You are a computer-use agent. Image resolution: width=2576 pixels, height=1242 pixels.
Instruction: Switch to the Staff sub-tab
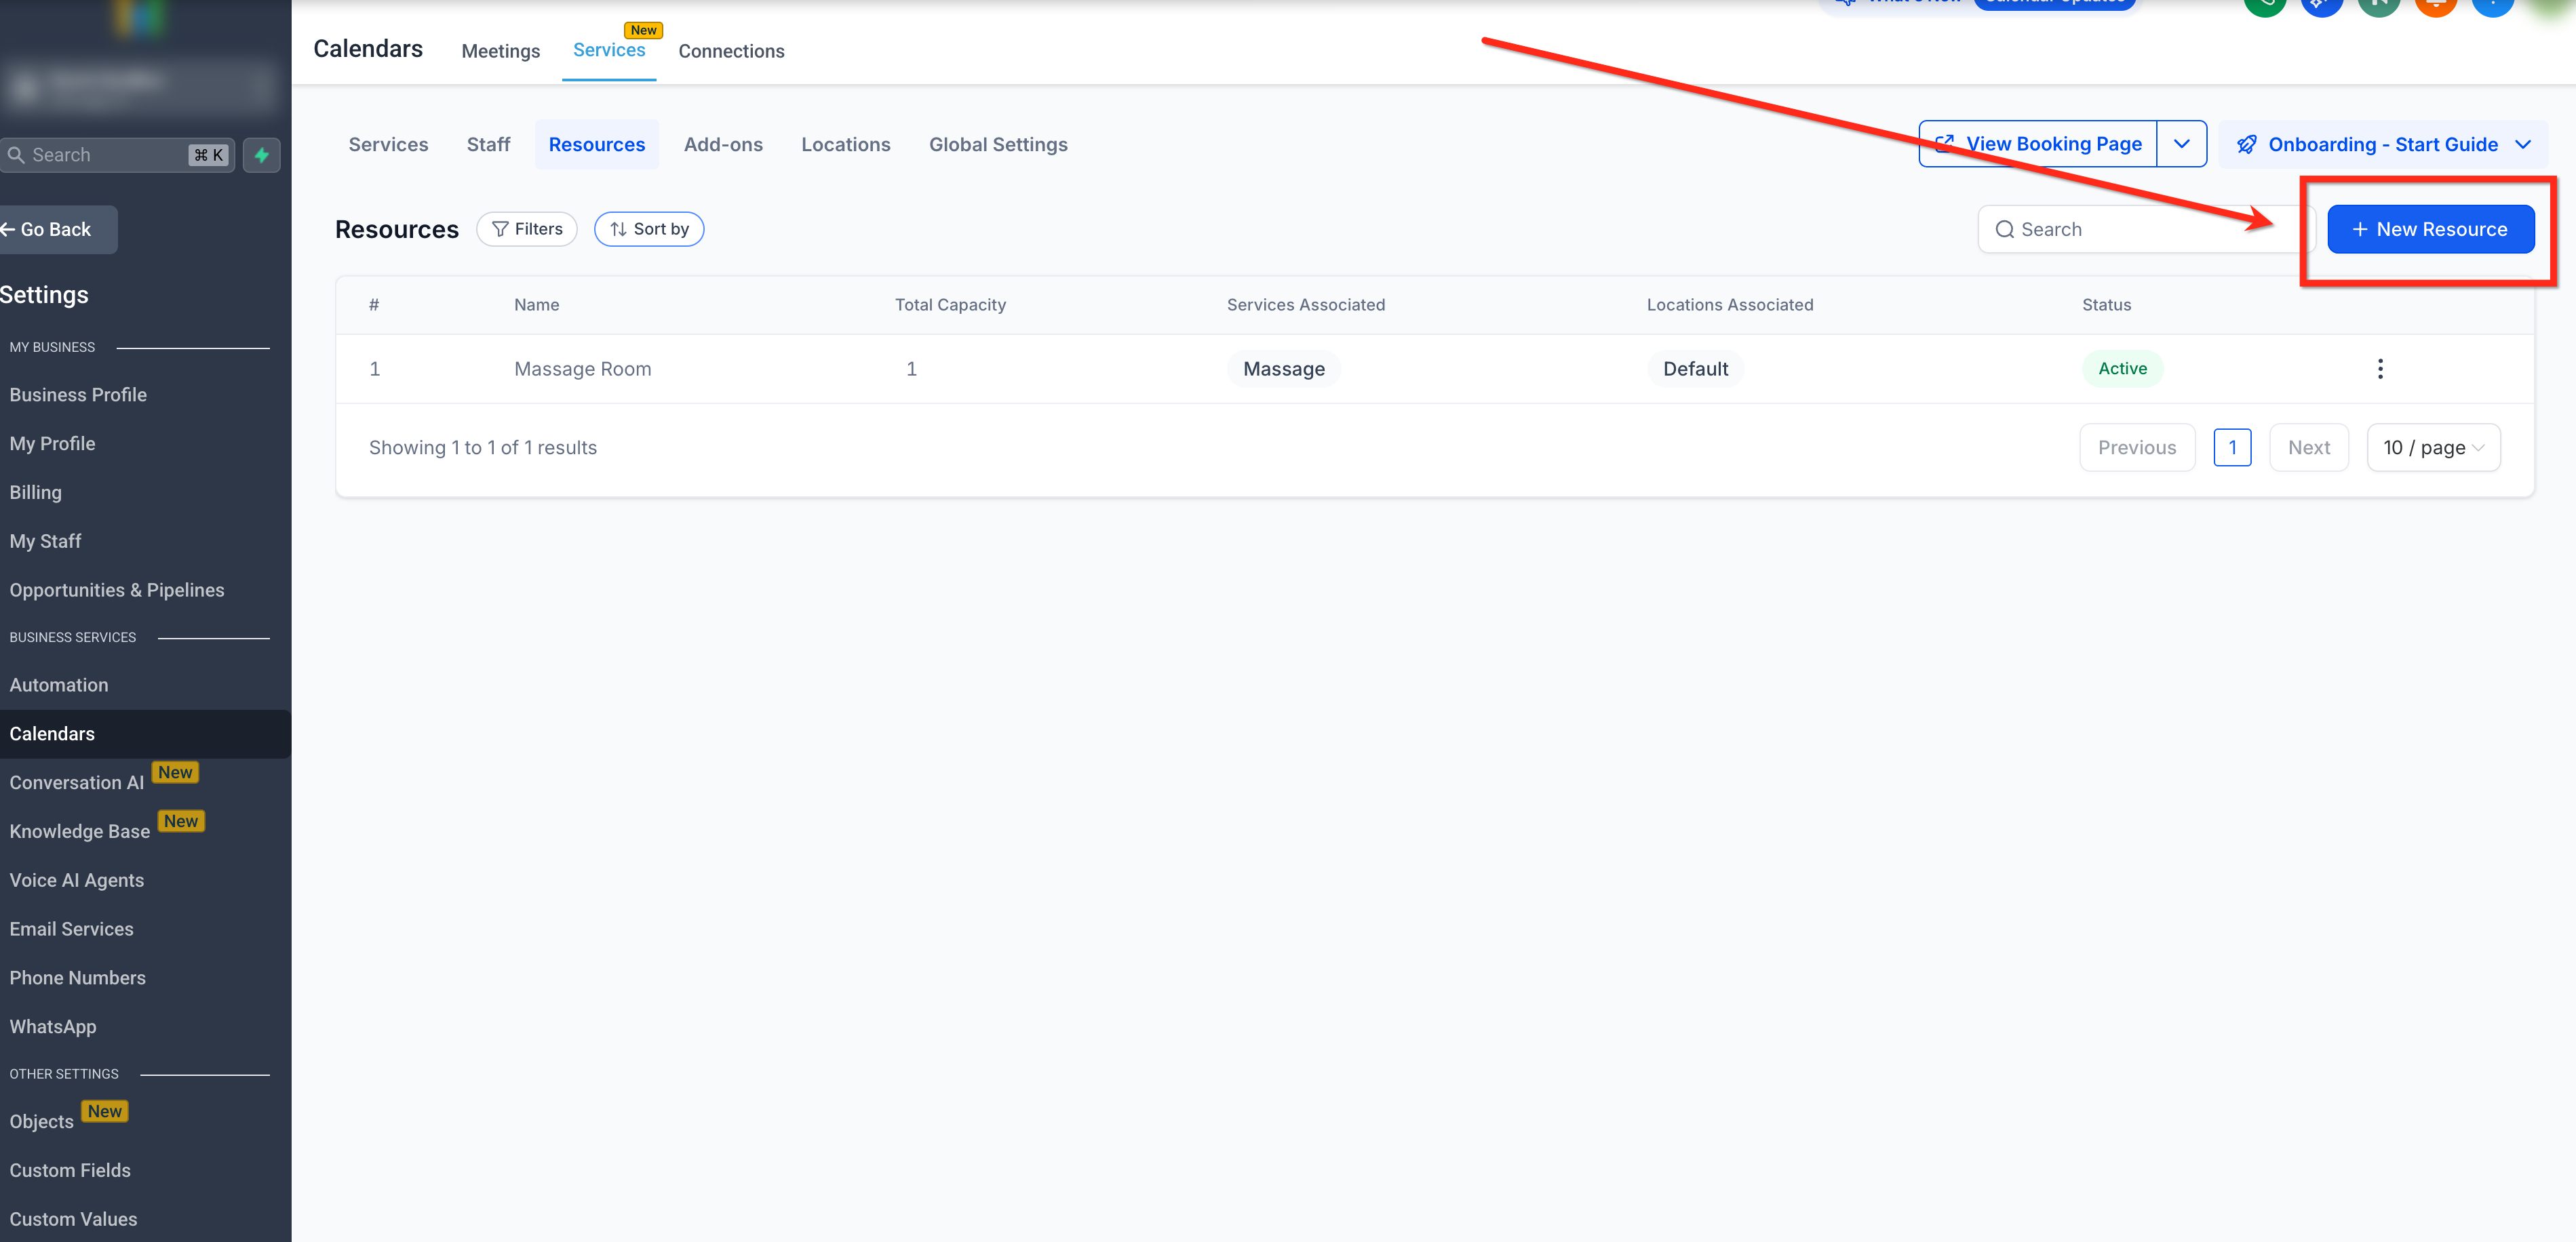pos(488,145)
